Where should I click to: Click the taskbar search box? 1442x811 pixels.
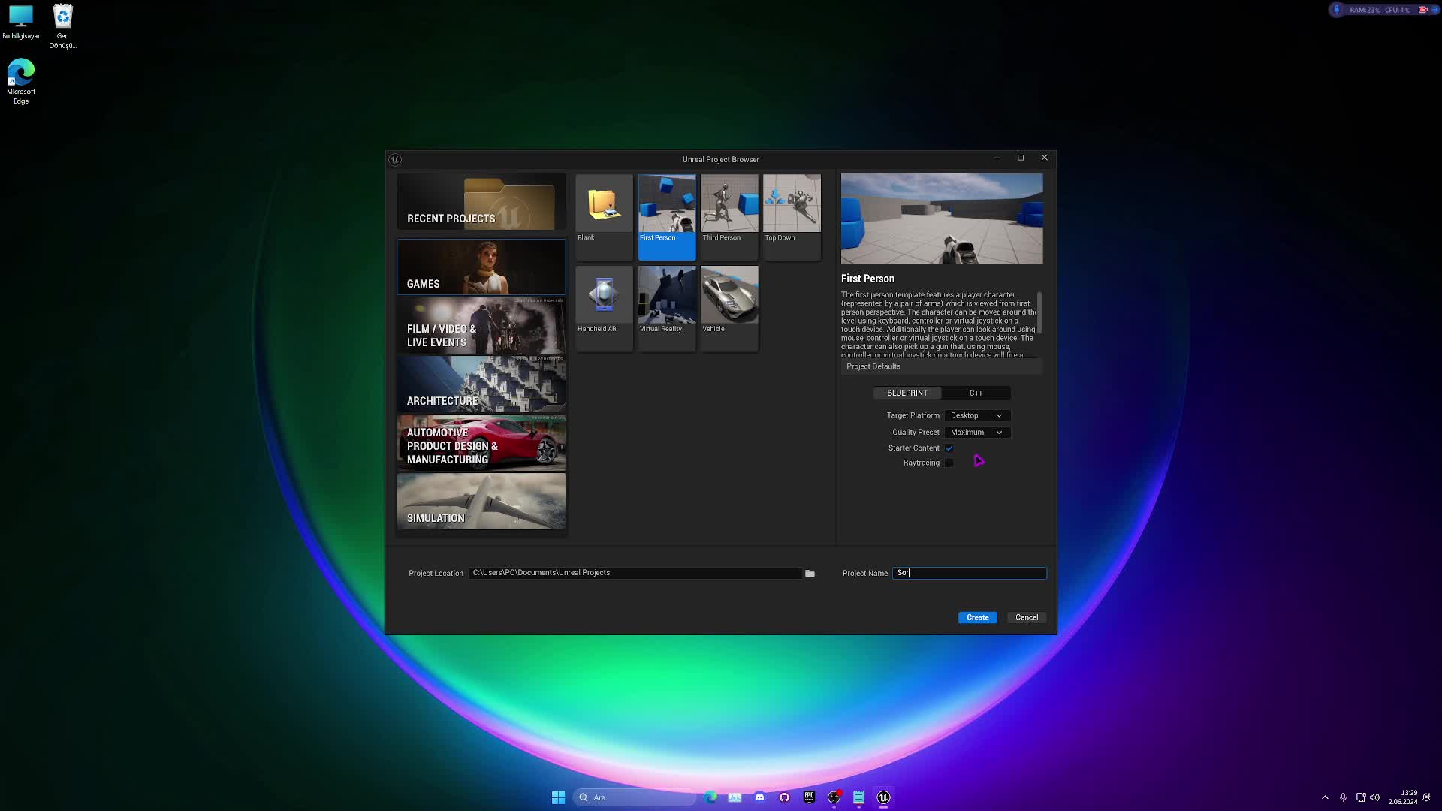click(635, 797)
